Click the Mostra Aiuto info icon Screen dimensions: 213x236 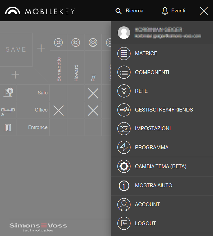pyautogui.click(x=124, y=185)
